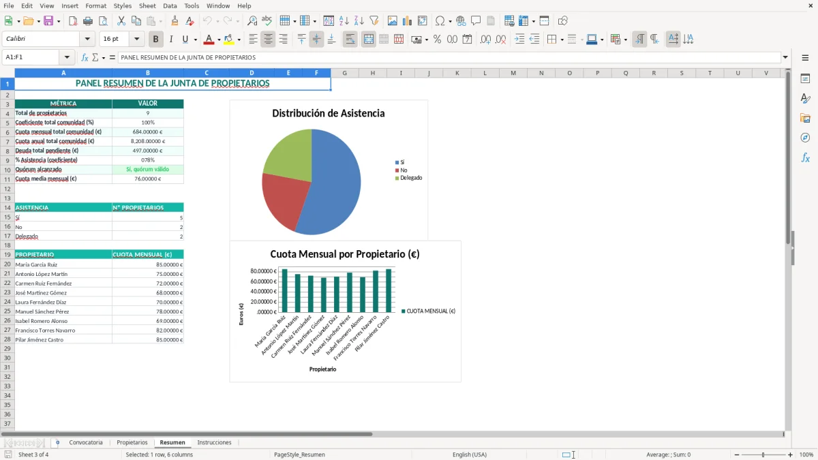Open the Borders dropdown arrow

561,40
